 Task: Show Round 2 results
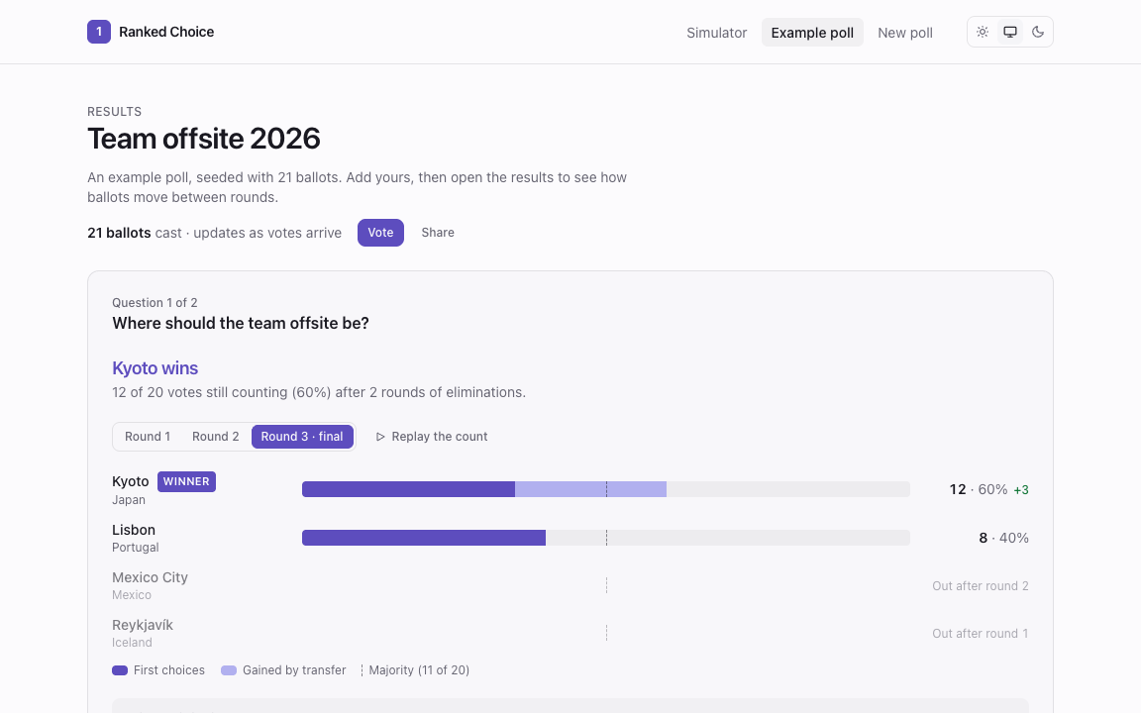point(215,437)
